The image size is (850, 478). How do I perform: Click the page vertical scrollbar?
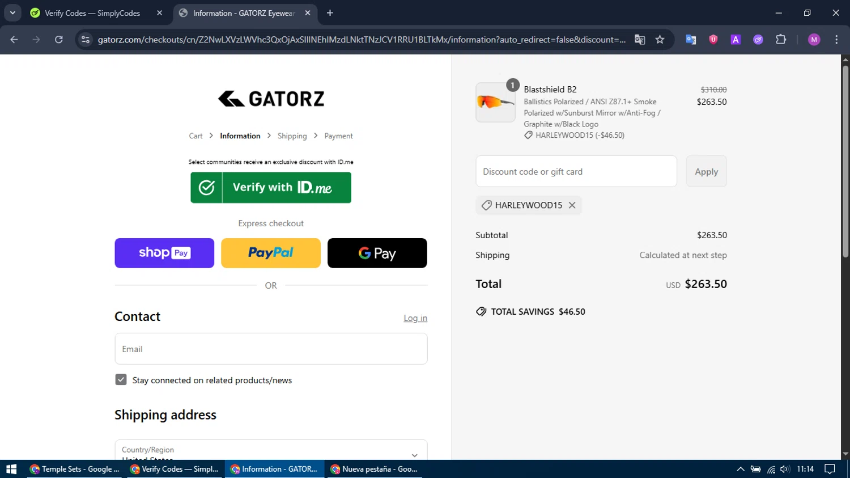click(x=845, y=160)
